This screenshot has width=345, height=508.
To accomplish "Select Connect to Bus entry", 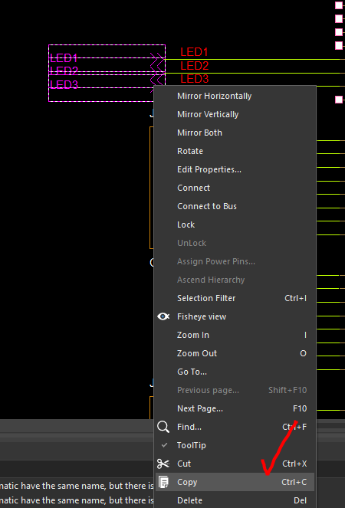I will [235, 206].
